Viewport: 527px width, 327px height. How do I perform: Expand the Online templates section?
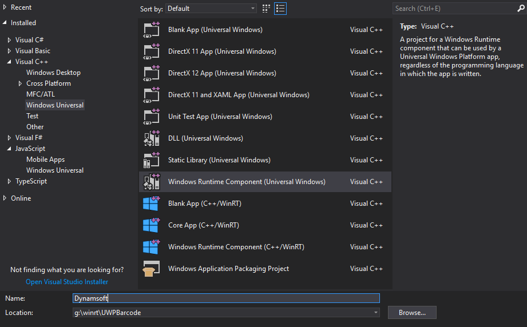(x=5, y=198)
